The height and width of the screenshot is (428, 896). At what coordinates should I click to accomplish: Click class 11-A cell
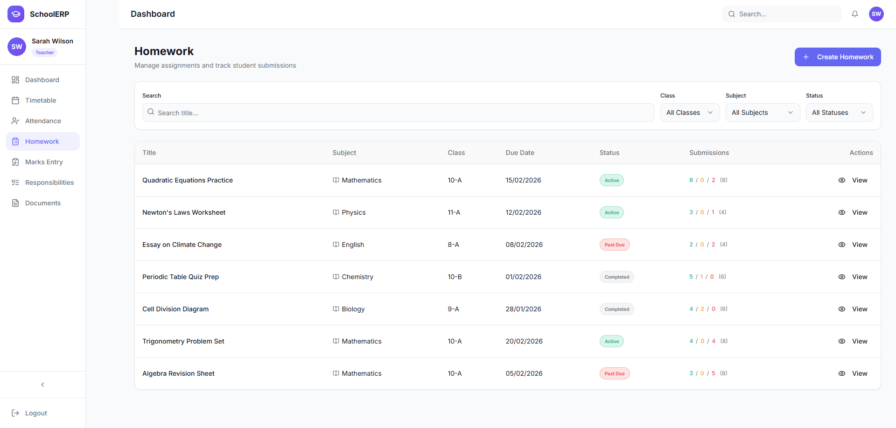pos(454,212)
